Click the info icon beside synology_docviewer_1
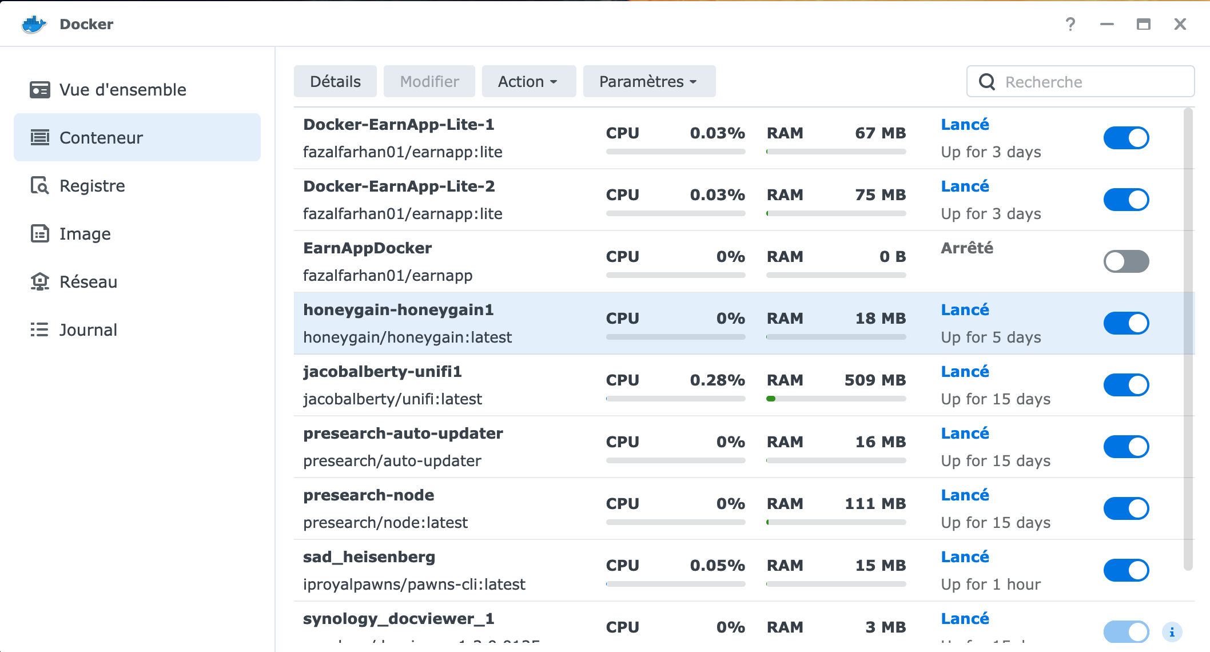The image size is (1210, 652). click(x=1172, y=632)
